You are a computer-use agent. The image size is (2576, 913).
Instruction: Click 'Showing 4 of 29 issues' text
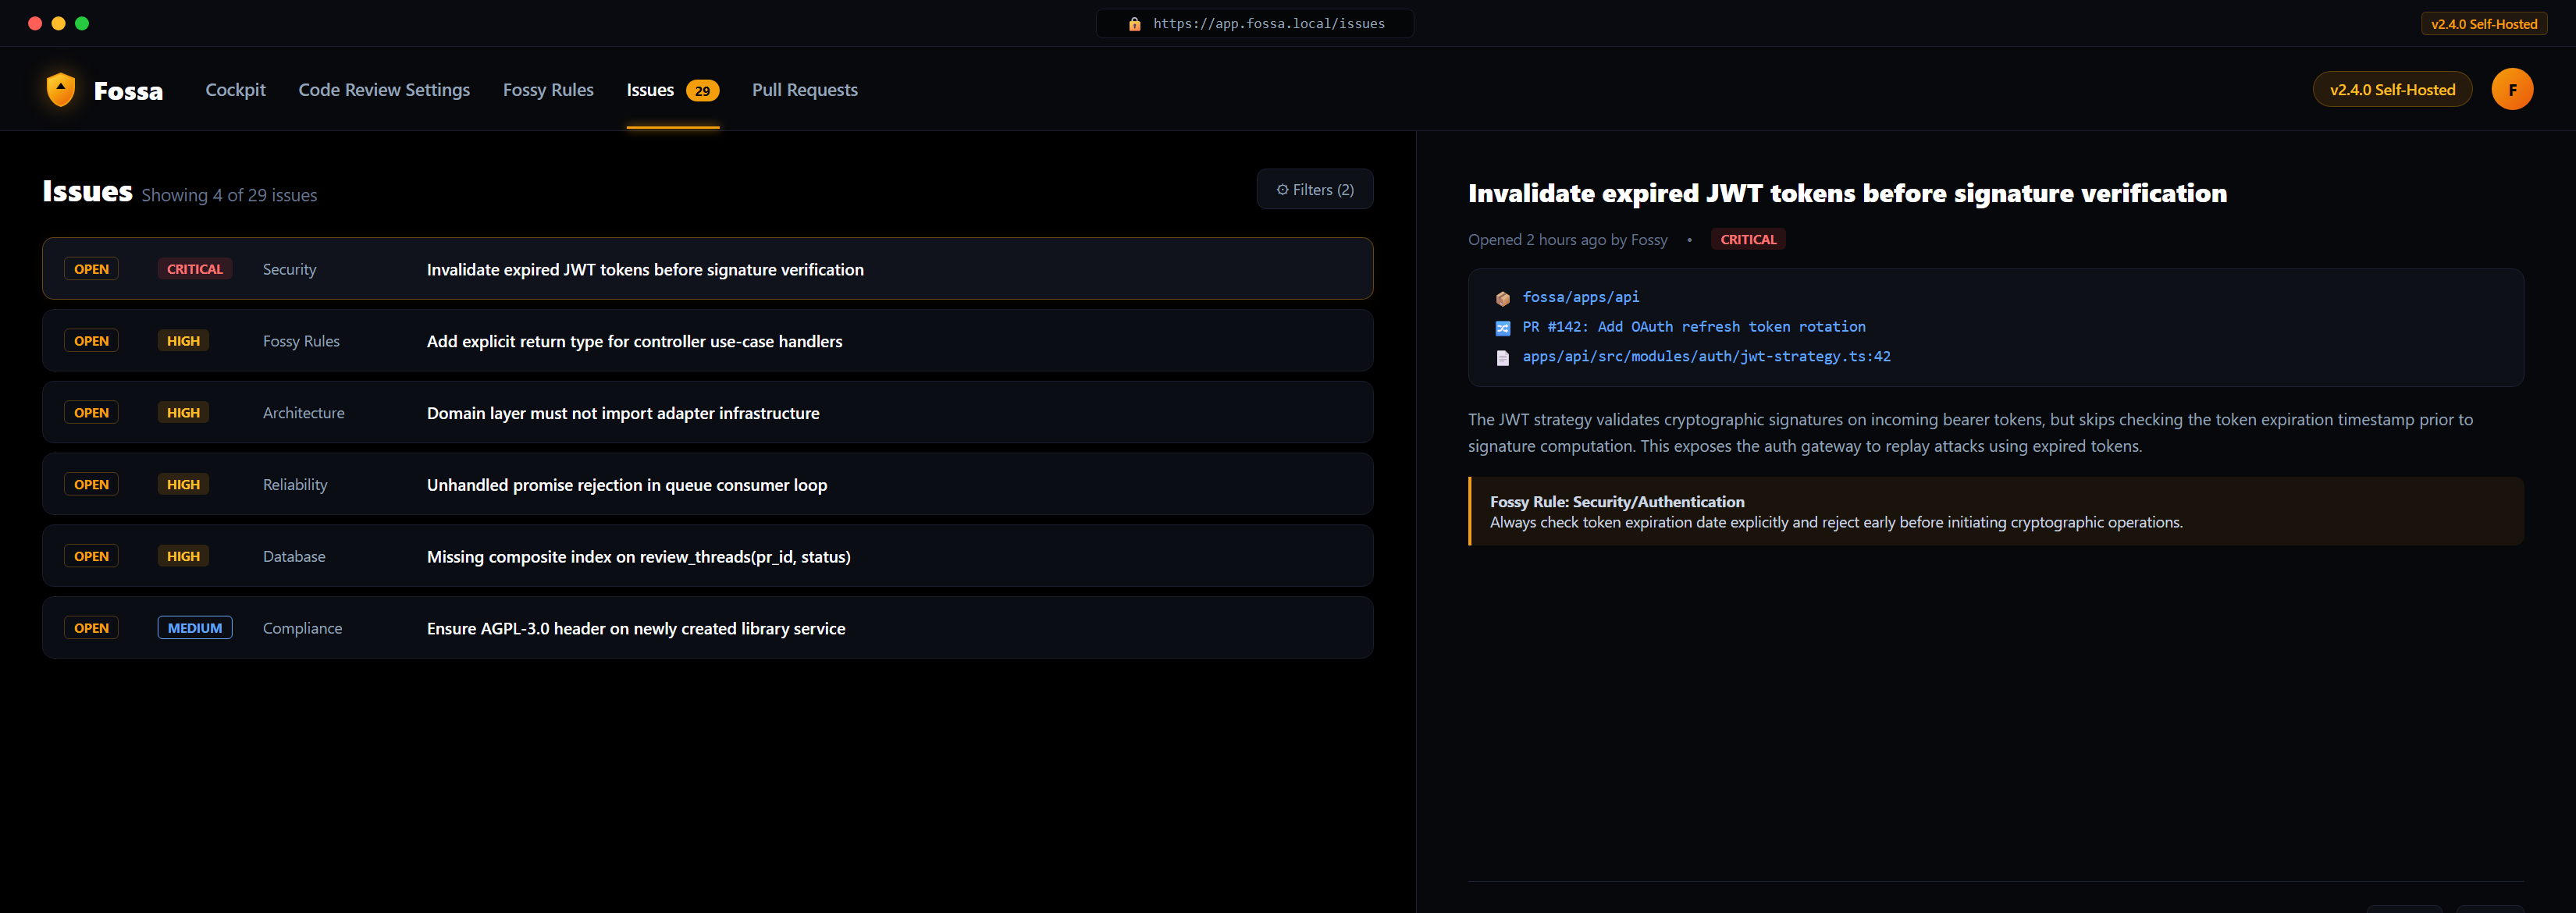(x=229, y=195)
